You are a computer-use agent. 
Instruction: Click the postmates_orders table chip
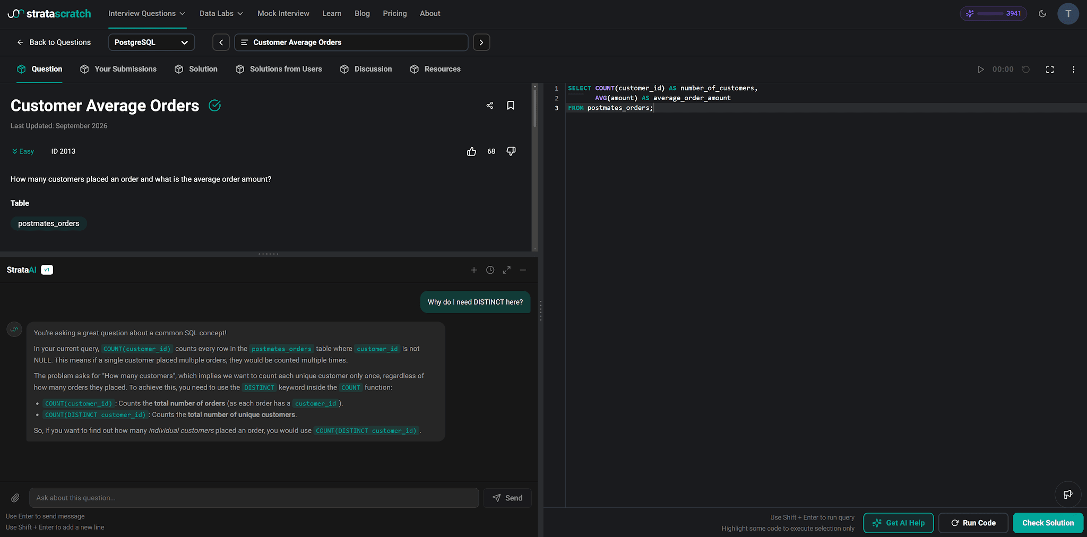click(49, 223)
